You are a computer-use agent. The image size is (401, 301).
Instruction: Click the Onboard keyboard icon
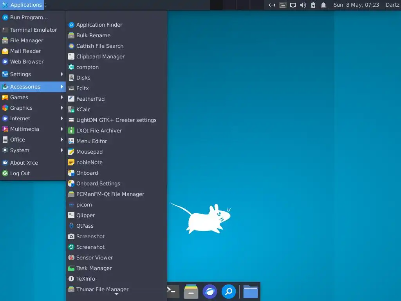pyautogui.click(x=71, y=173)
